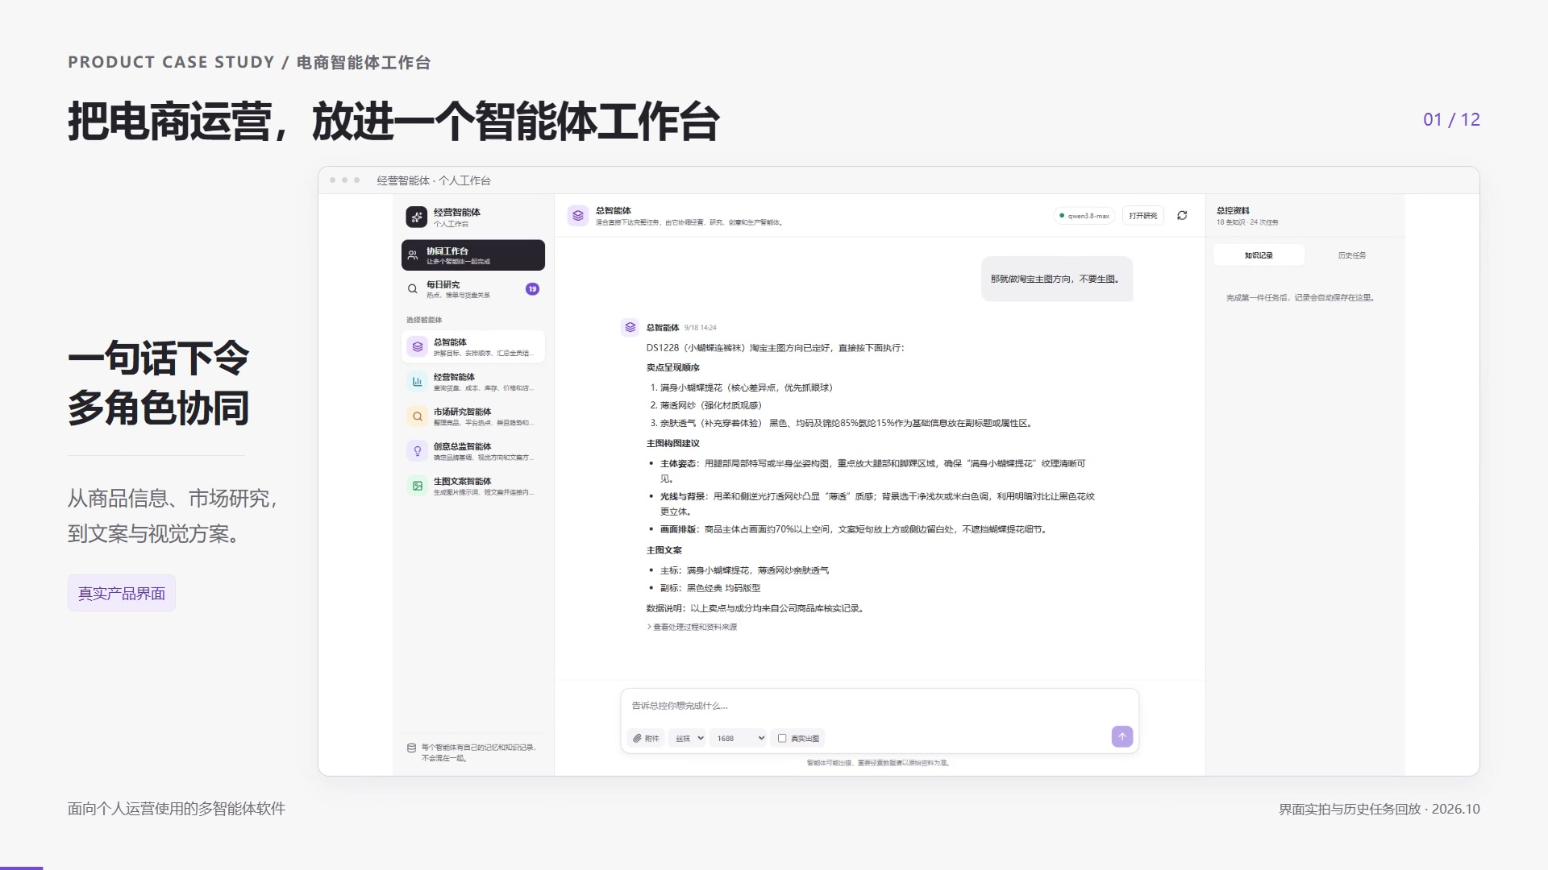Select the 生图文案智能体 agent row
The image size is (1548, 870).
pos(473,486)
